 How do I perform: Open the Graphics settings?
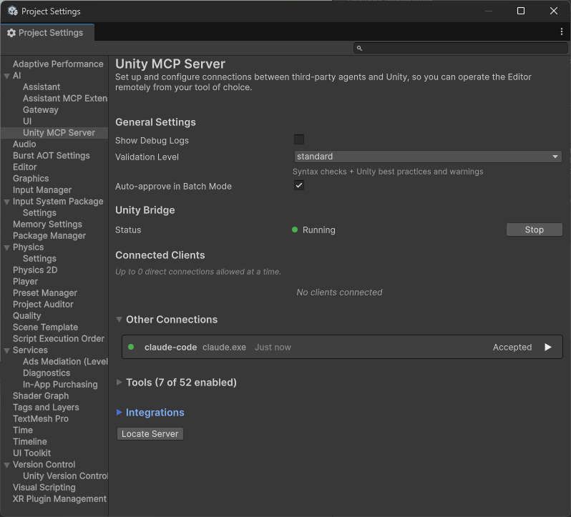(x=31, y=179)
